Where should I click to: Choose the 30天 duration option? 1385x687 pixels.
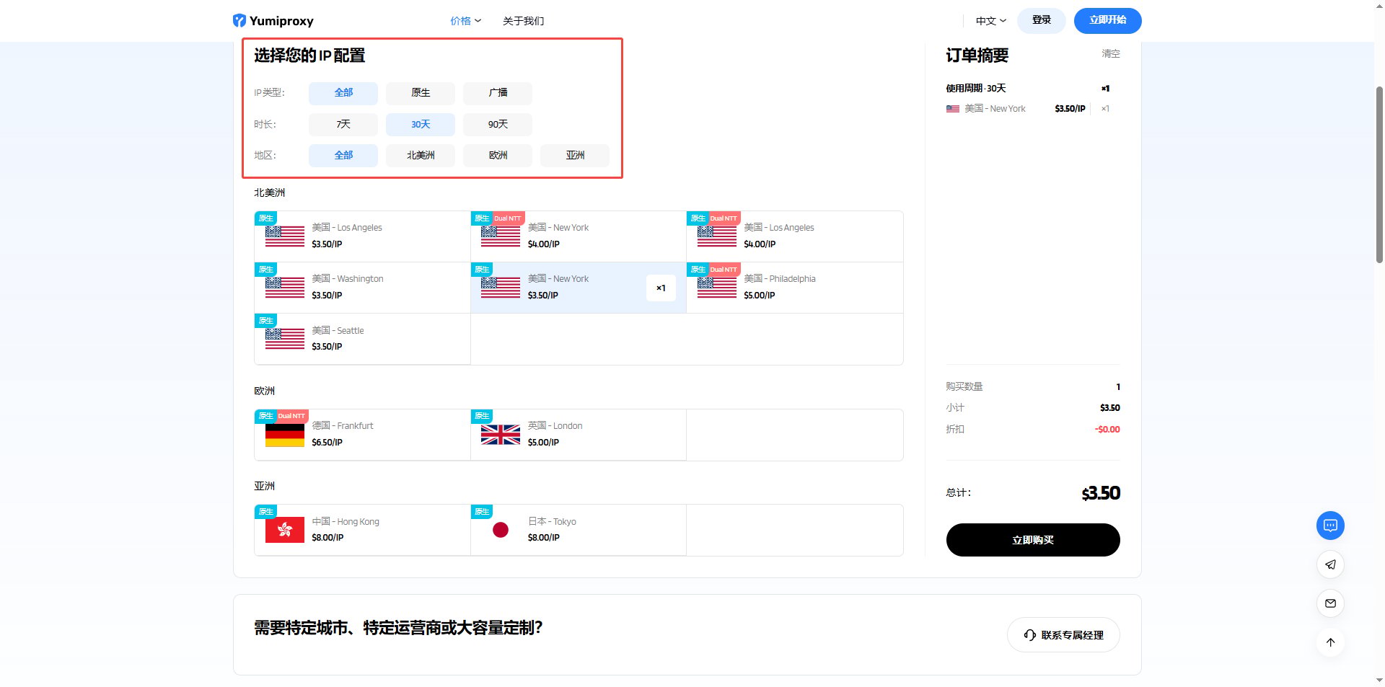pos(421,124)
